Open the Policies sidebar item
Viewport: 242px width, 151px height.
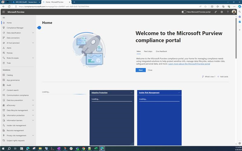coord(9,53)
